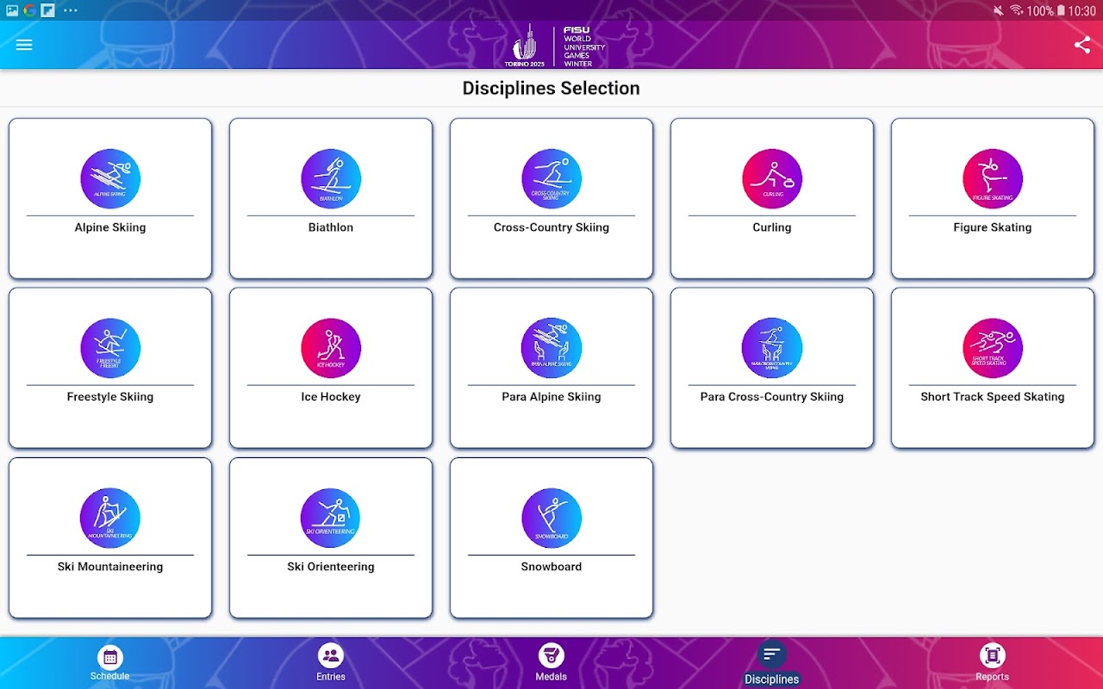Screen dimensions: 1103x689
Task: Click the "Cross-Country Skiing" card label
Action: pos(551,227)
